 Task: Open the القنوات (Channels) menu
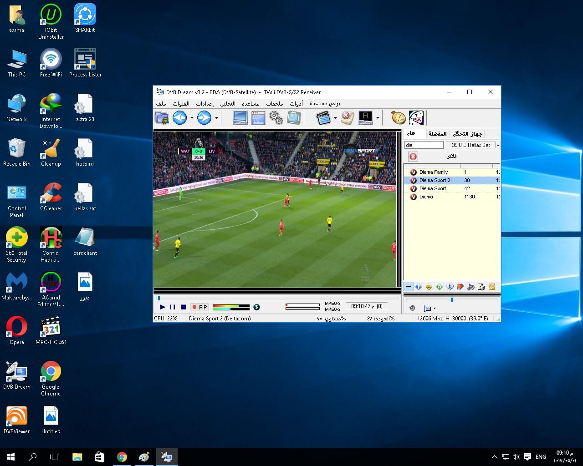coord(181,104)
